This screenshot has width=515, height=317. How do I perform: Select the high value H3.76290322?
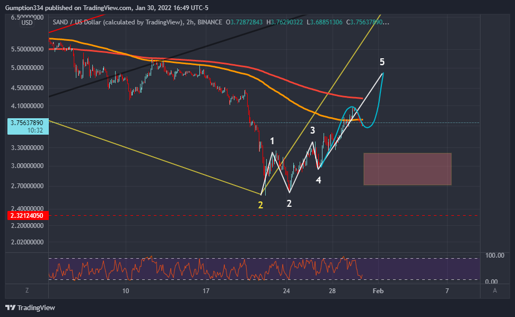[x=284, y=22]
